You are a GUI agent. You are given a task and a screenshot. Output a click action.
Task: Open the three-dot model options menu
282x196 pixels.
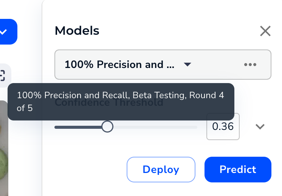[250, 65]
